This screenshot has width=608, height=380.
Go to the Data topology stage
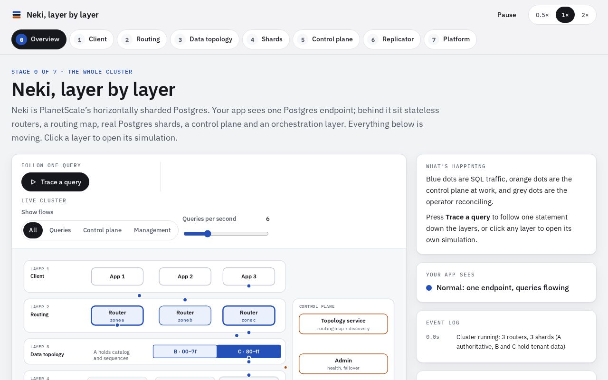click(x=205, y=39)
